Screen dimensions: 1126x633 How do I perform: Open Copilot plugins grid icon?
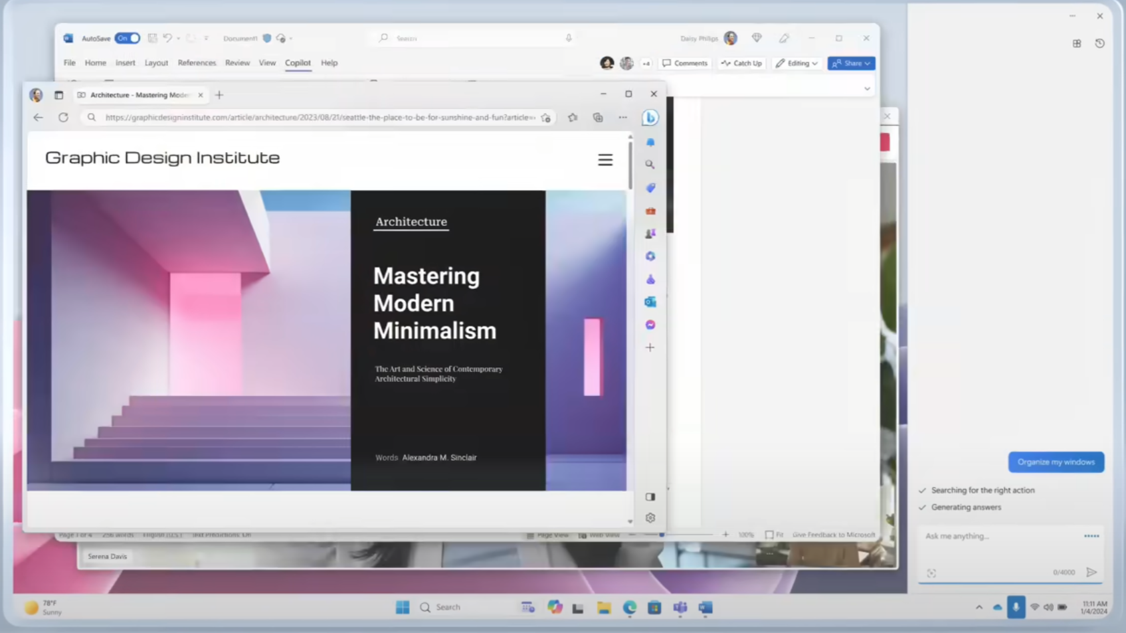point(1077,43)
